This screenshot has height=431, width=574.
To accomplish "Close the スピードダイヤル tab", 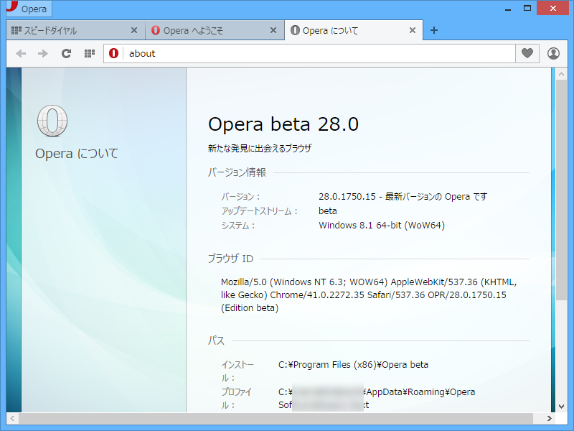I will point(134,30).
